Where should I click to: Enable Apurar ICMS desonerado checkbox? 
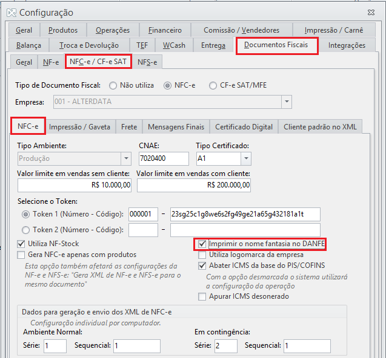[202, 296]
